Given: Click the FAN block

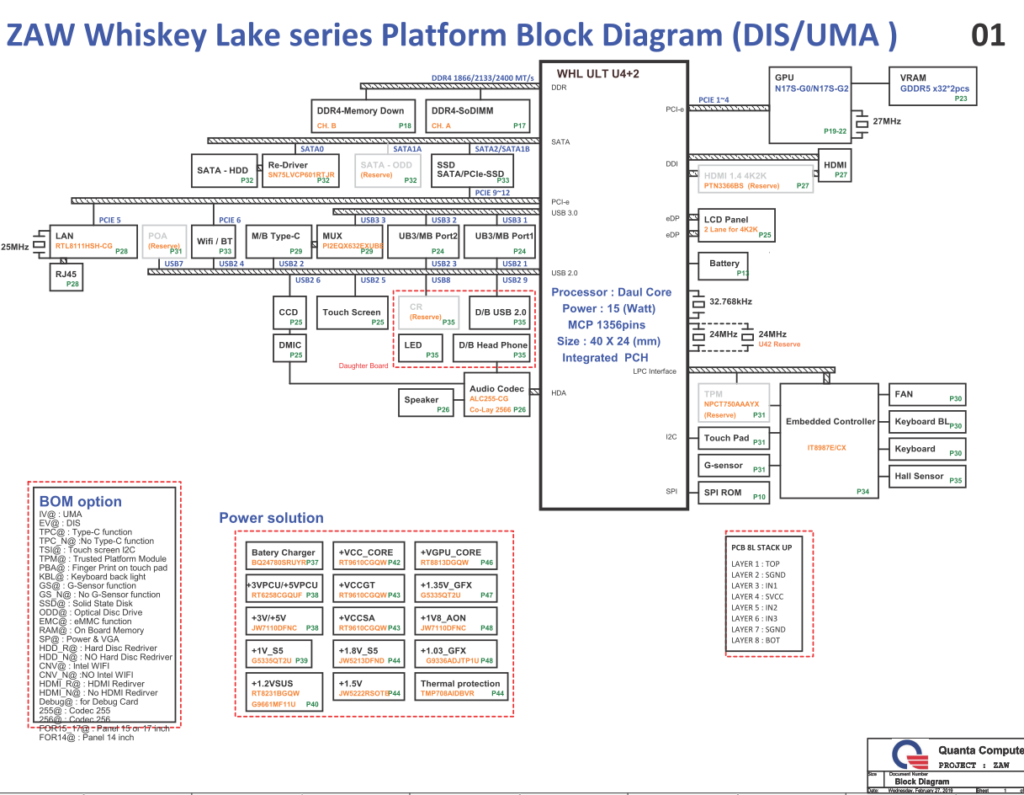Looking at the screenshot, I should coord(927,395).
